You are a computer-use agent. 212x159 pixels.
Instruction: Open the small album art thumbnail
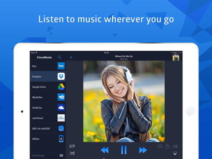pos(176,57)
